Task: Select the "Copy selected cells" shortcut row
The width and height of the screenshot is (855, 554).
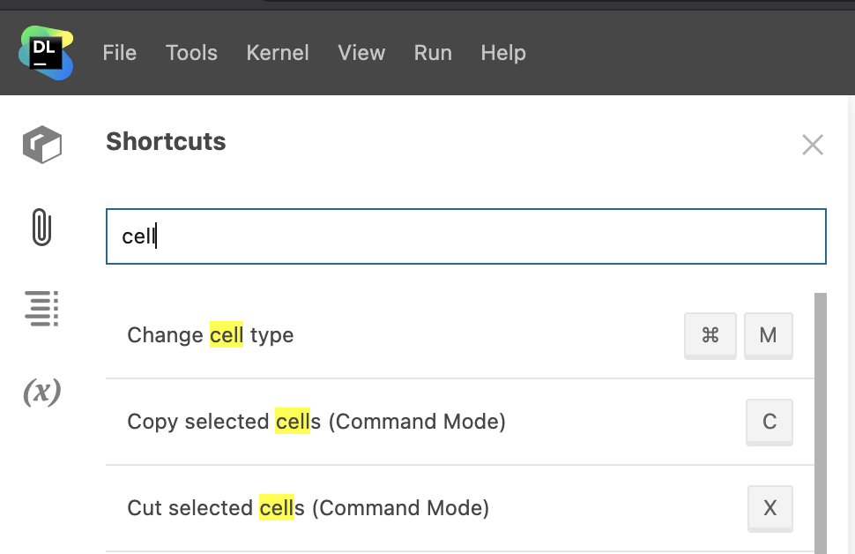Action: pyautogui.click(x=397, y=422)
